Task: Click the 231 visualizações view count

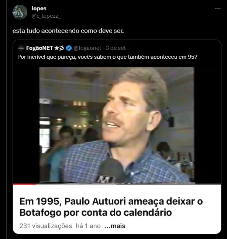Action: tap(46, 226)
